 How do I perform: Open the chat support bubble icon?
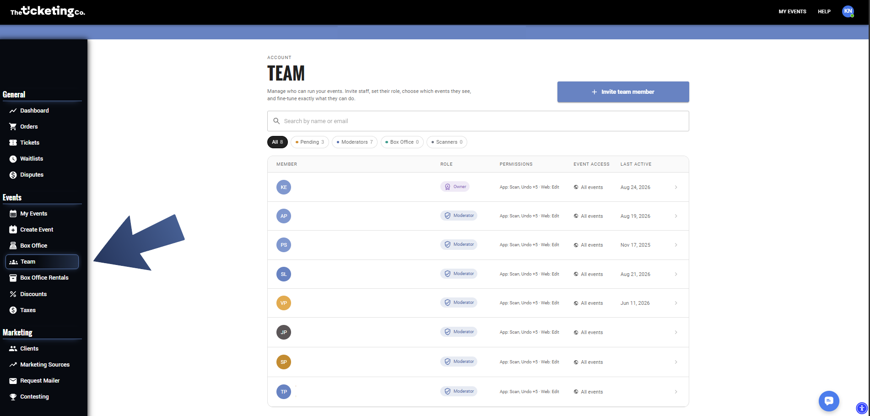pos(829,401)
